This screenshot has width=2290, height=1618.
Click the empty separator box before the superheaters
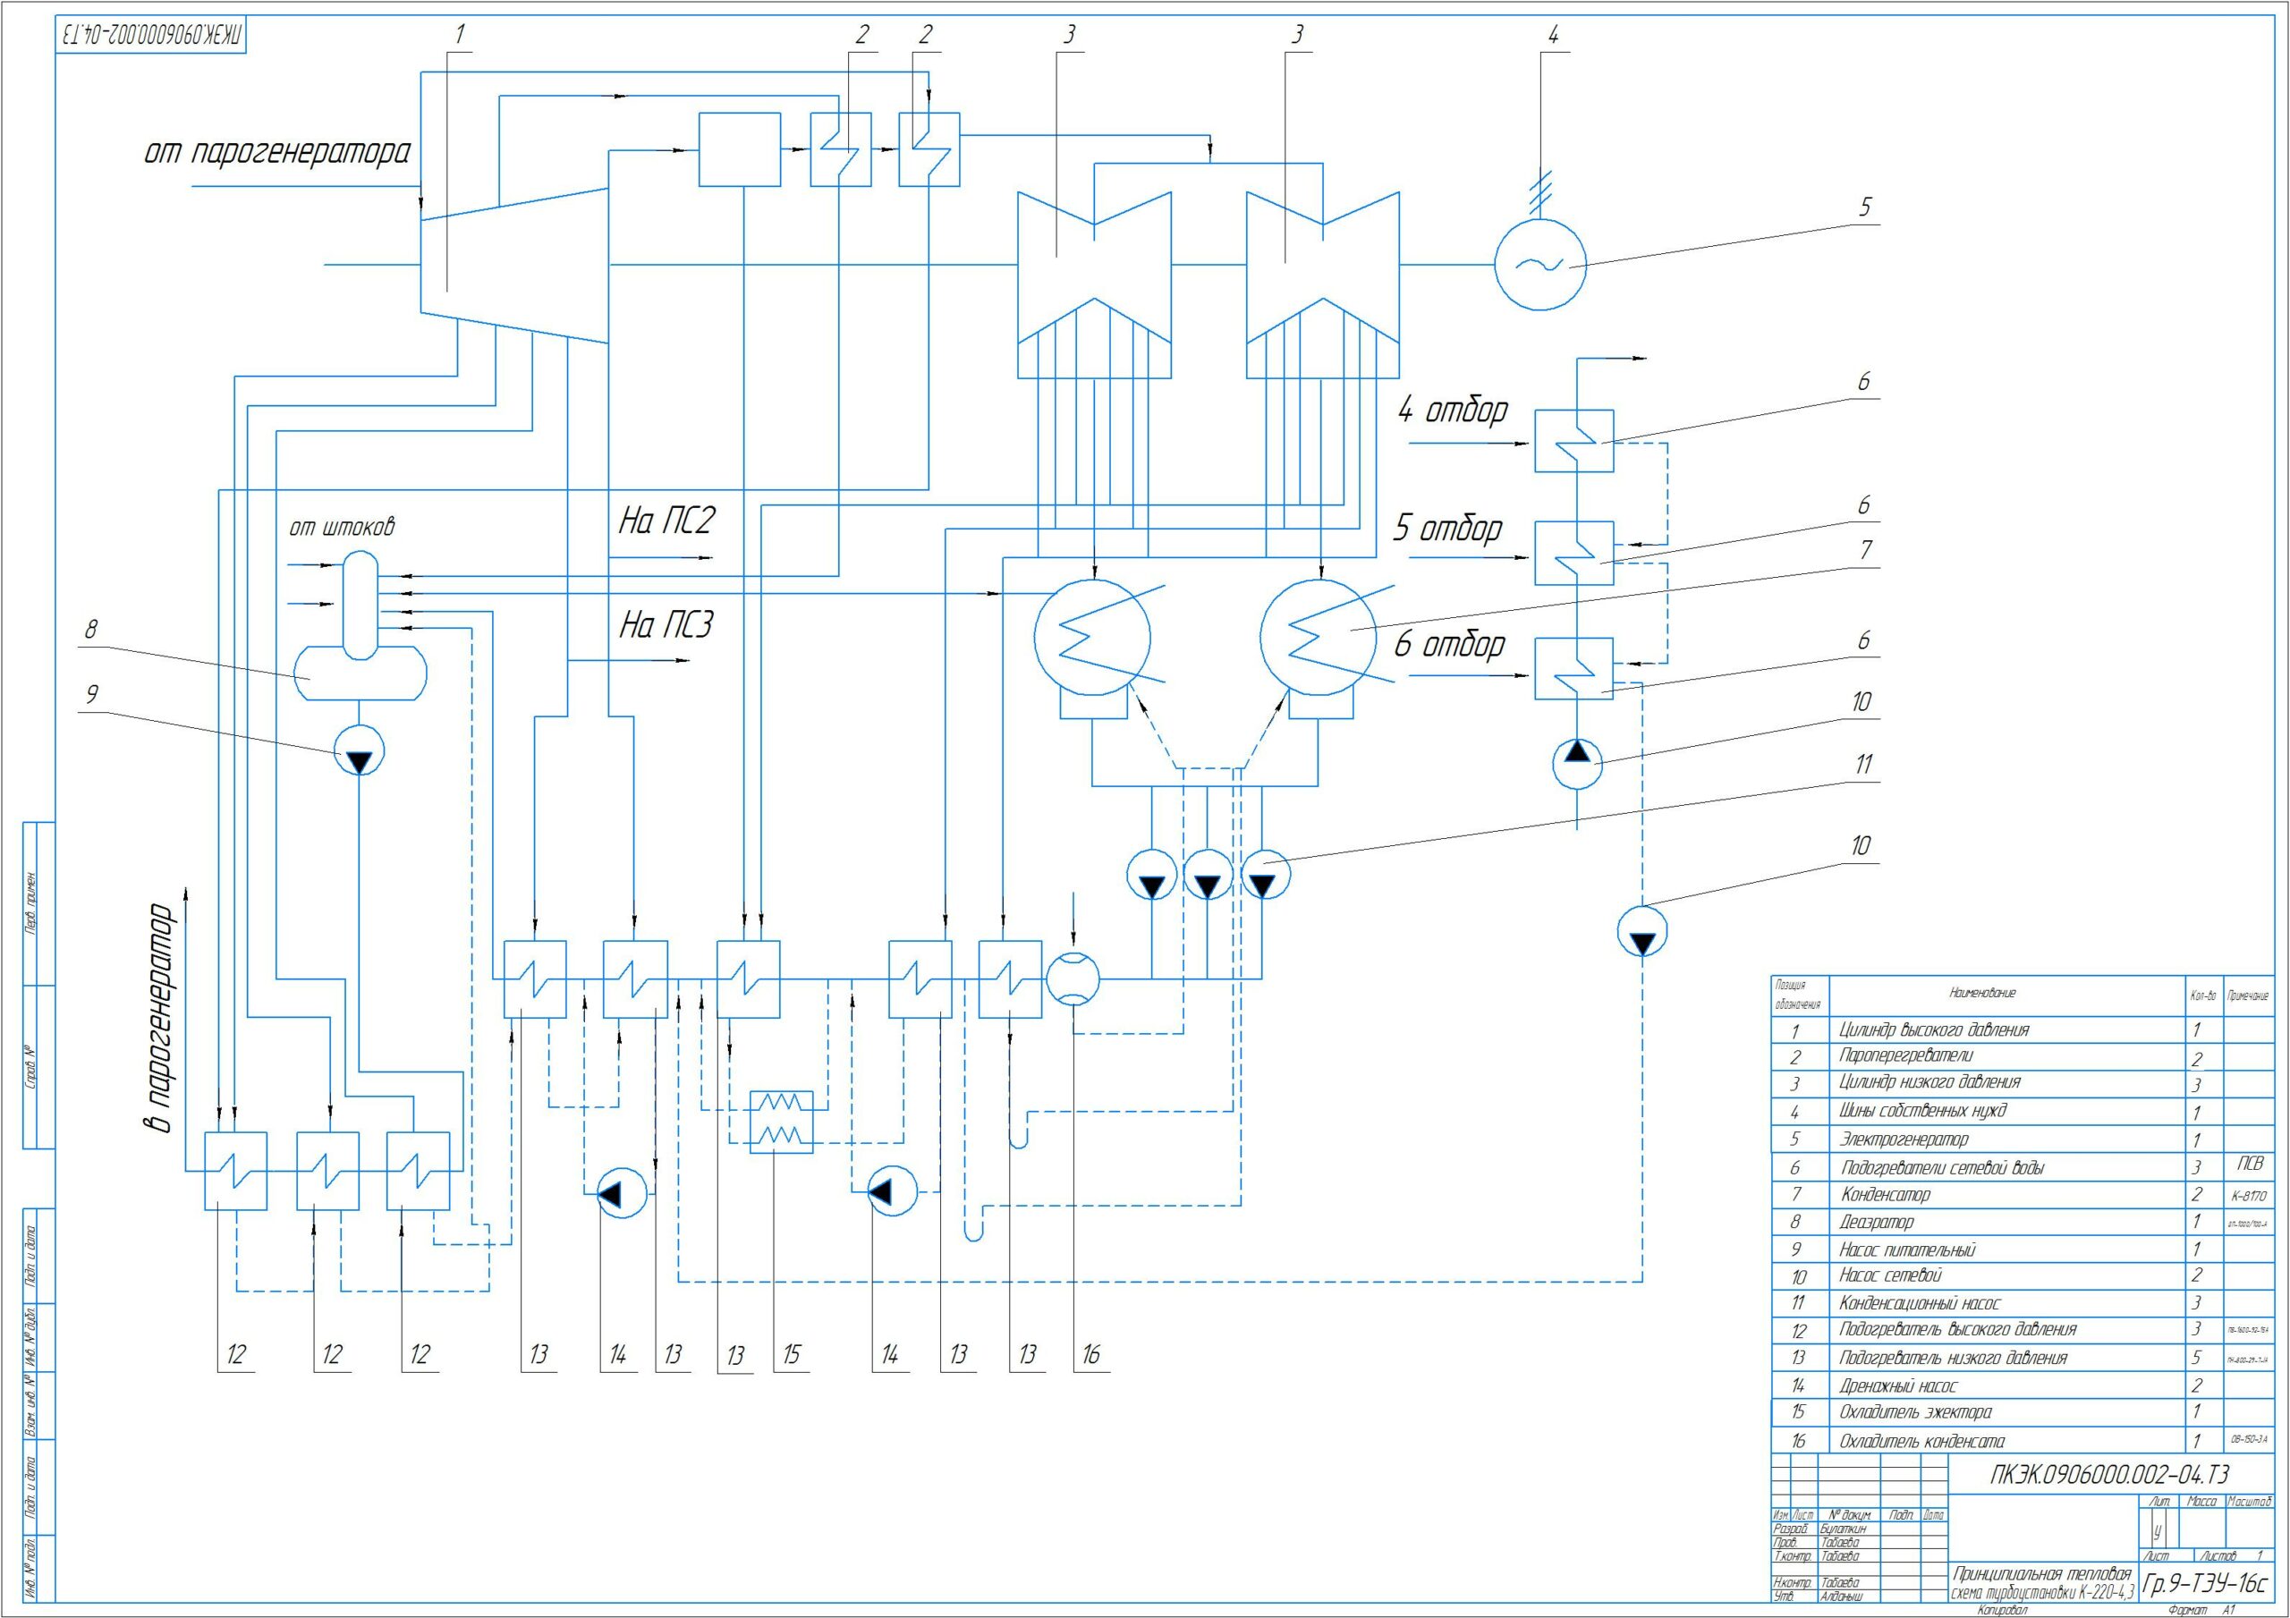pyautogui.click(x=739, y=149)
